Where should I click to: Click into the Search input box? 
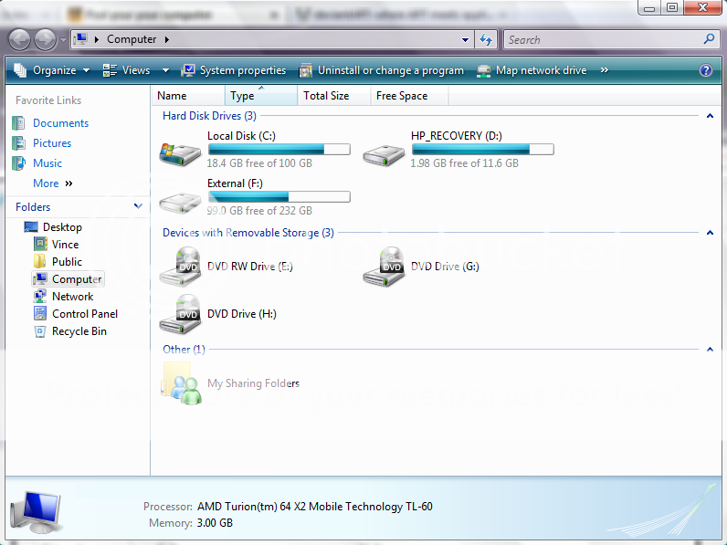(x=603, y=39)
